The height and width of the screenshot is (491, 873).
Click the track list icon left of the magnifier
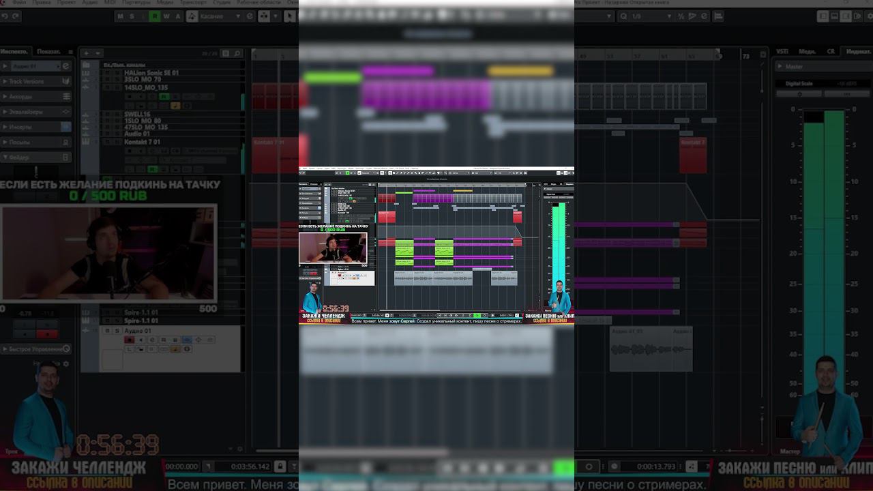tap(226, 53)
